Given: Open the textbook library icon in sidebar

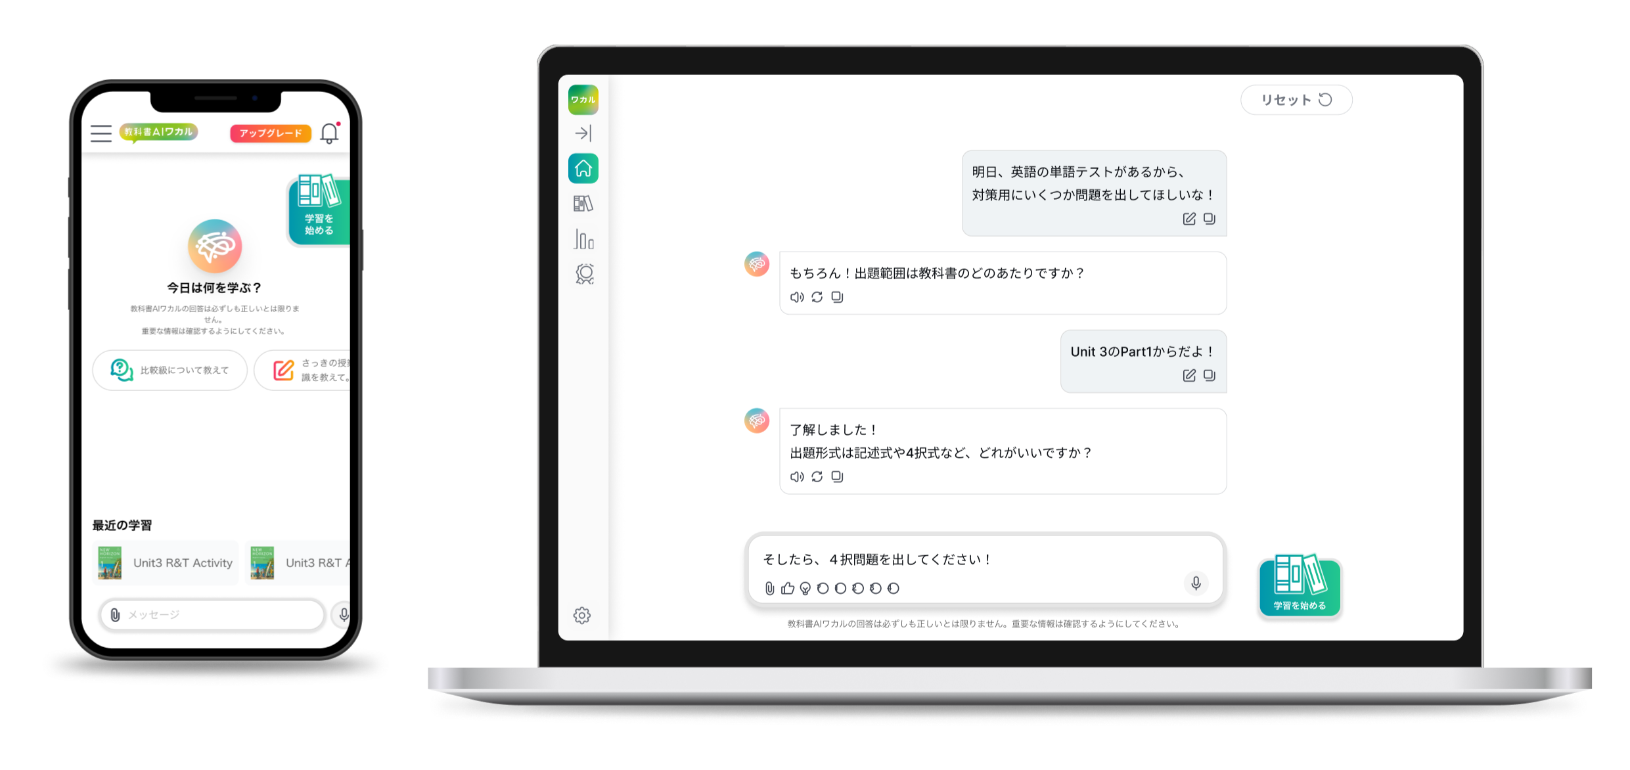Looking at the screenshot, I should coord(583,204).
